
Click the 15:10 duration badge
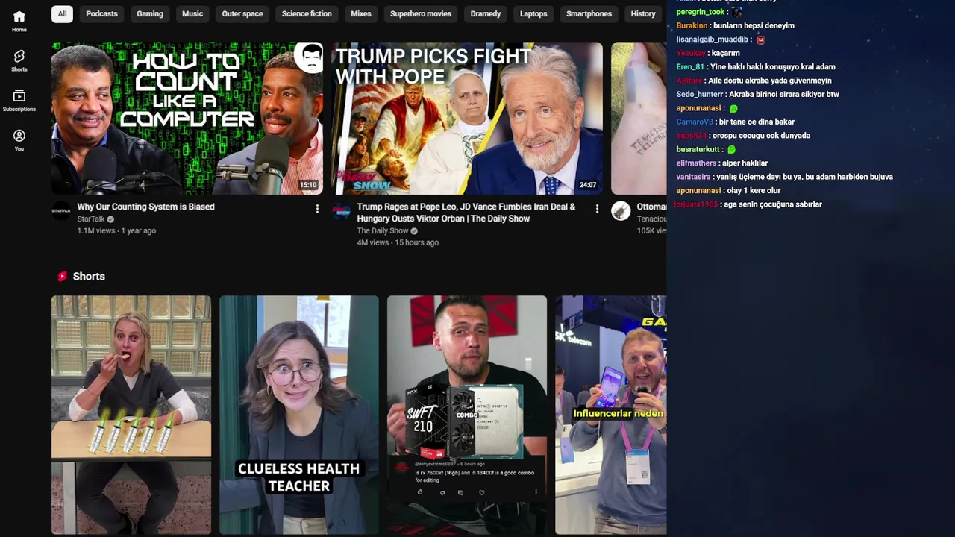(308, 185)
